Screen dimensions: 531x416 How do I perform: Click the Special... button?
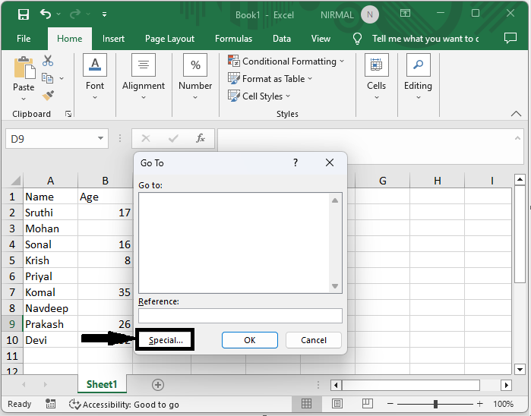pos(166,340)
